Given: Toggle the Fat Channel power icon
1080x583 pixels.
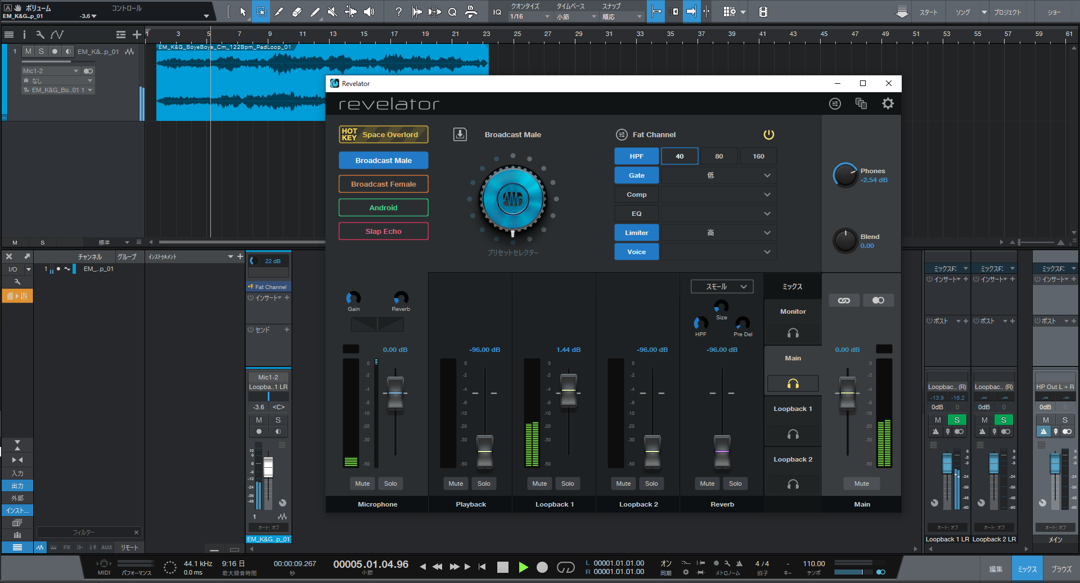Looking at the screenshot, I should [769, 134].
